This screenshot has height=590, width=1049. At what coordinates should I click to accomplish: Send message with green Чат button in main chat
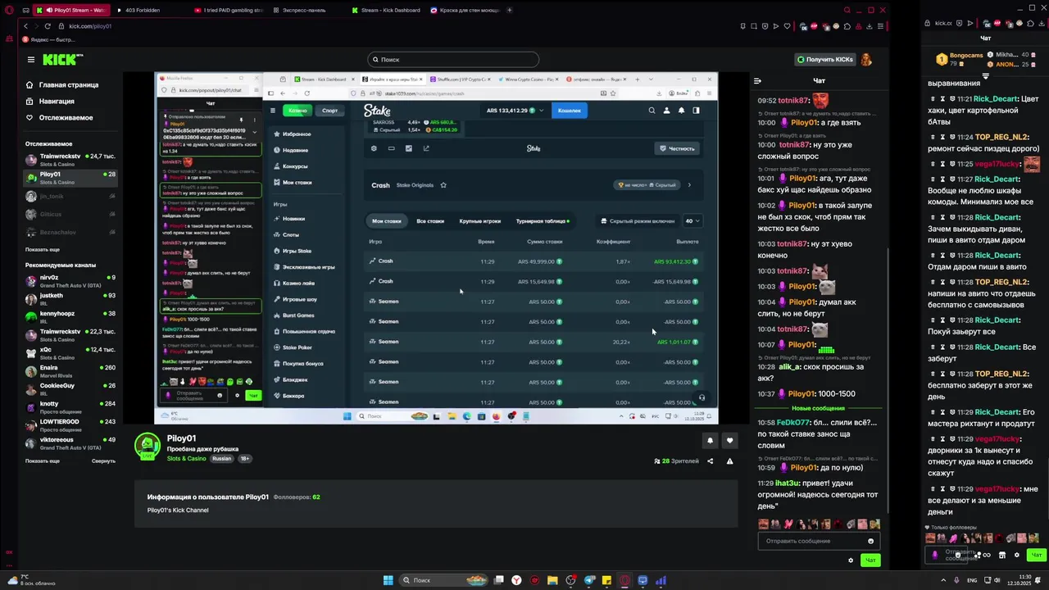tap(870, 560)
